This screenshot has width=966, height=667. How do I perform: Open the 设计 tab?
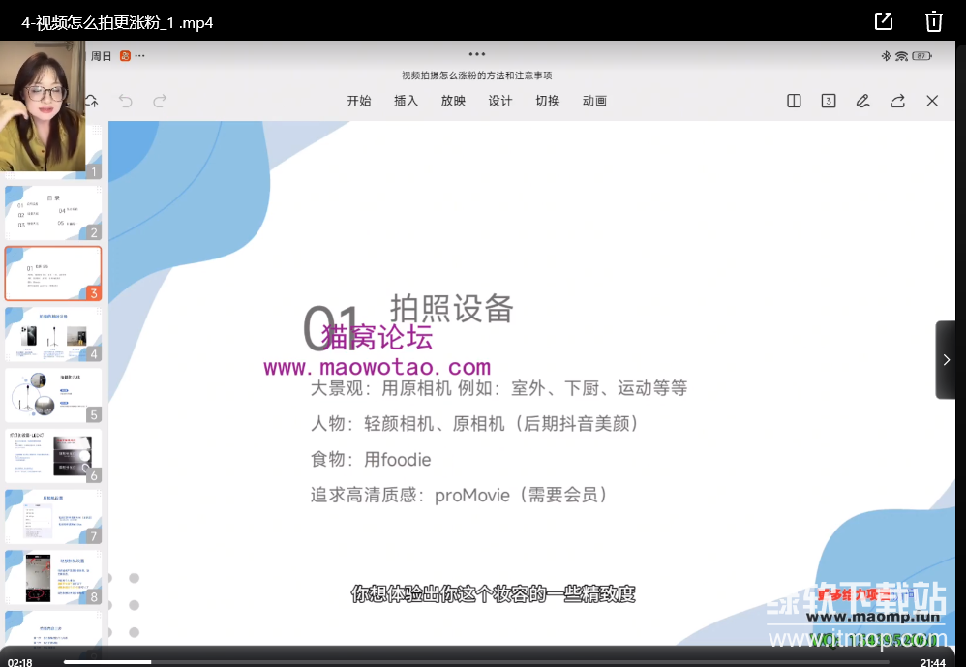[500, 101]
